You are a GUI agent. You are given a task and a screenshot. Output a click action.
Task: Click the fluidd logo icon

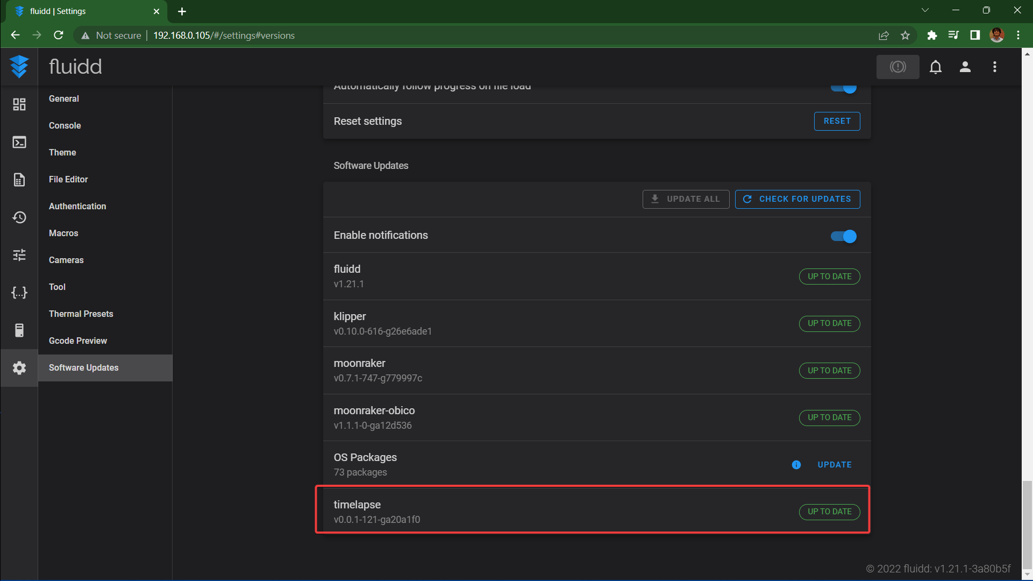(19, 67)
